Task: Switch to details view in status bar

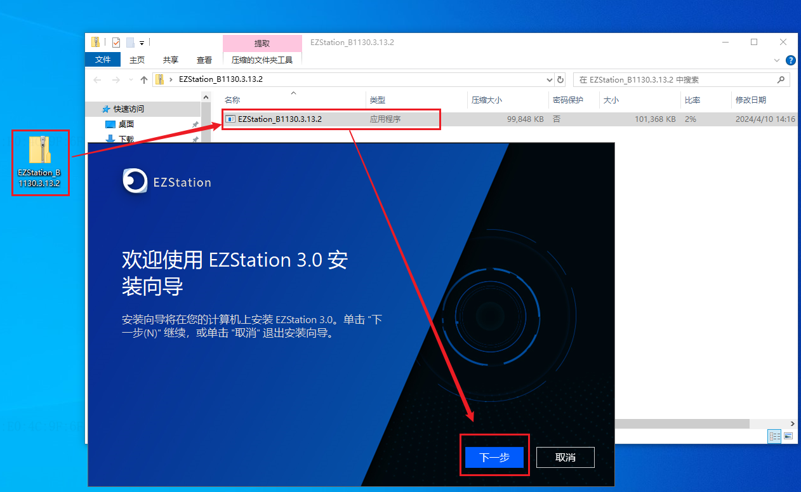Action: point(774,436)
